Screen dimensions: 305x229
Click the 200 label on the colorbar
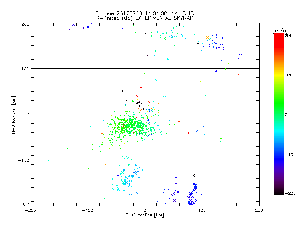coord(289,35)
